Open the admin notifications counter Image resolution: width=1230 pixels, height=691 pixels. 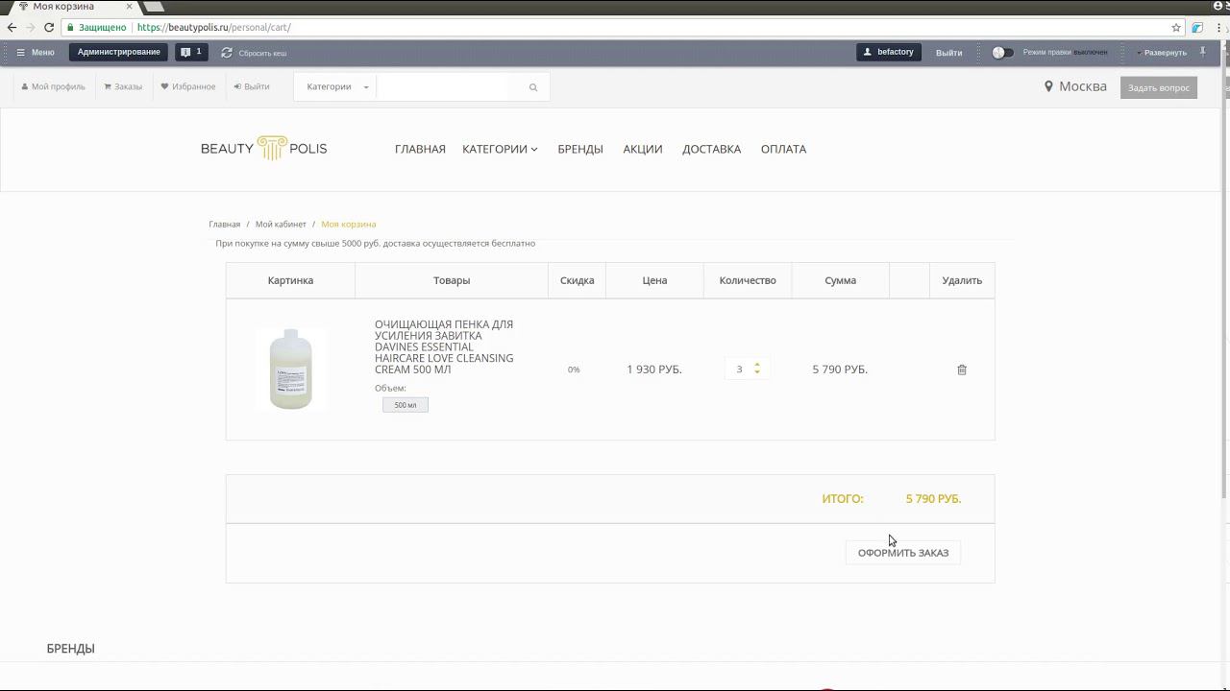tap(191, 52)
